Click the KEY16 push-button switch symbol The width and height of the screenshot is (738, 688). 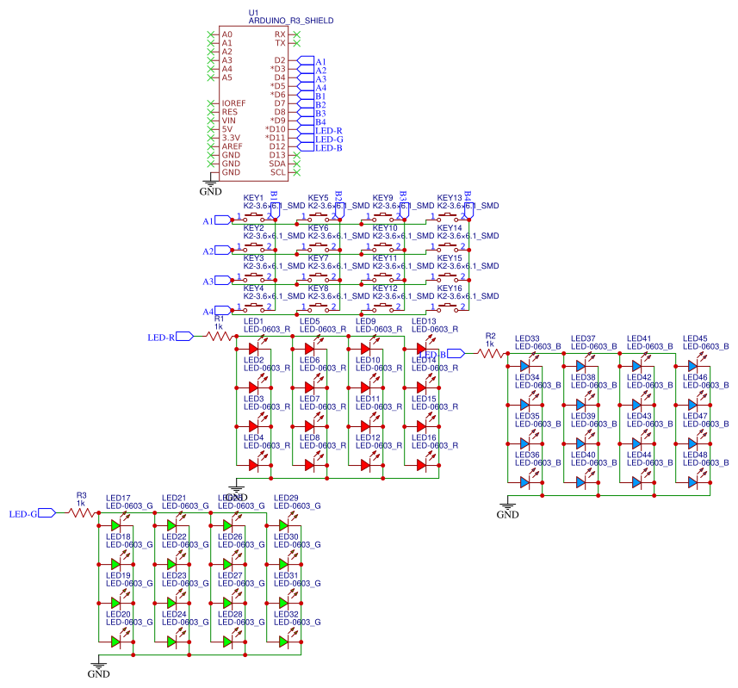click(x=448, y=307)
